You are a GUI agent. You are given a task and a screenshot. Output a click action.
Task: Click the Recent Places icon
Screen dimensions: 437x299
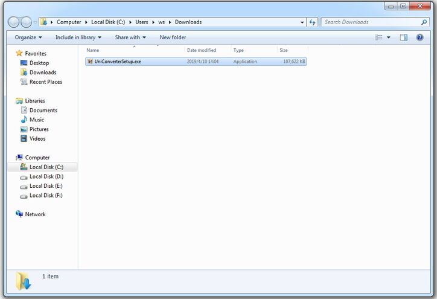tap(24, 82)
